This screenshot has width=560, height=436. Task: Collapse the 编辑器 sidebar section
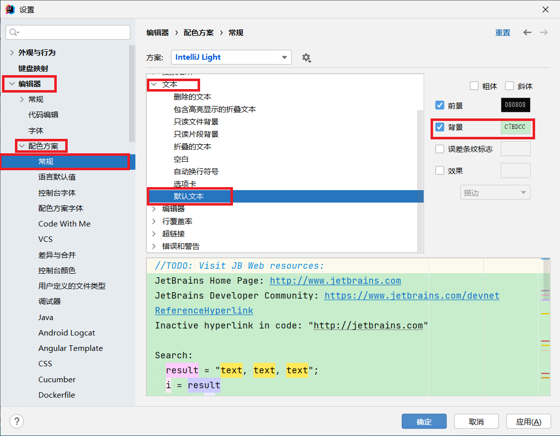[x=12, y=84]
